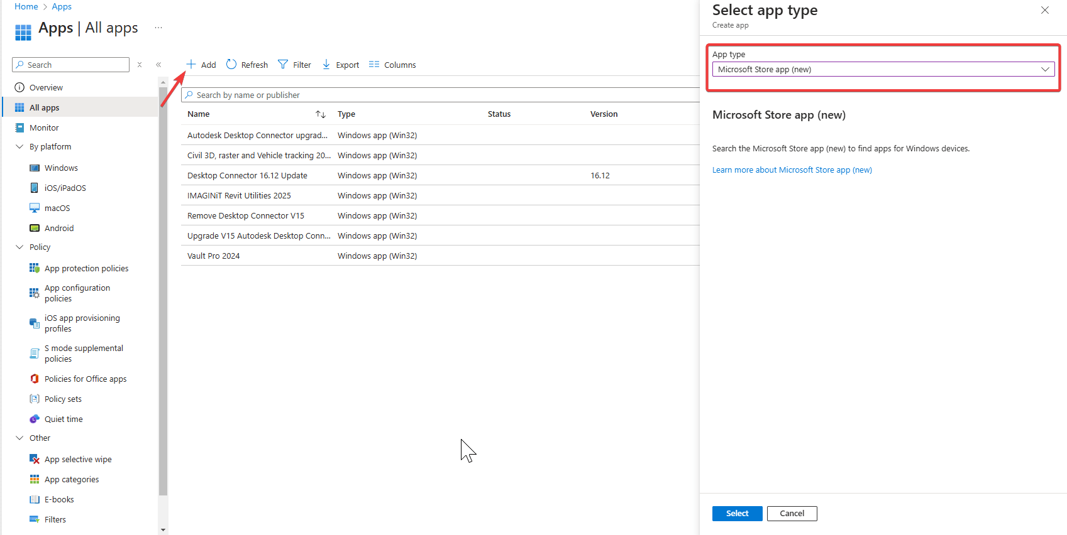This screenshot has height=535, width=1067.
Task: Select App categories menu item
Action: pos(72,479)
